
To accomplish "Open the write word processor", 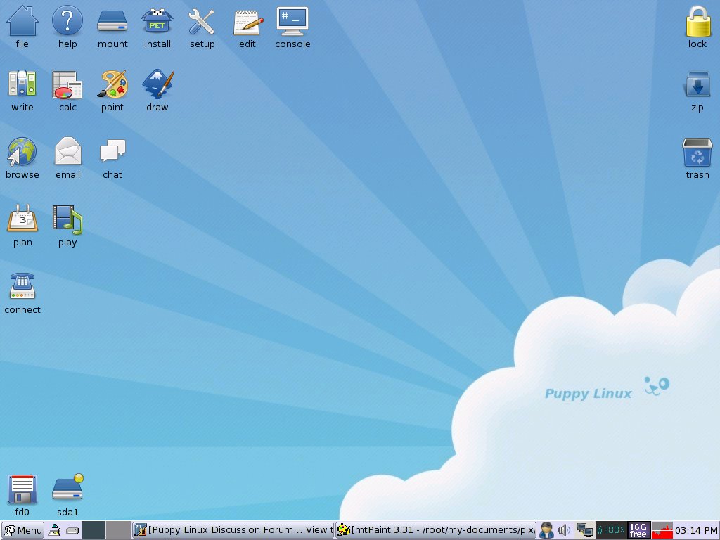I will [22, 84].
